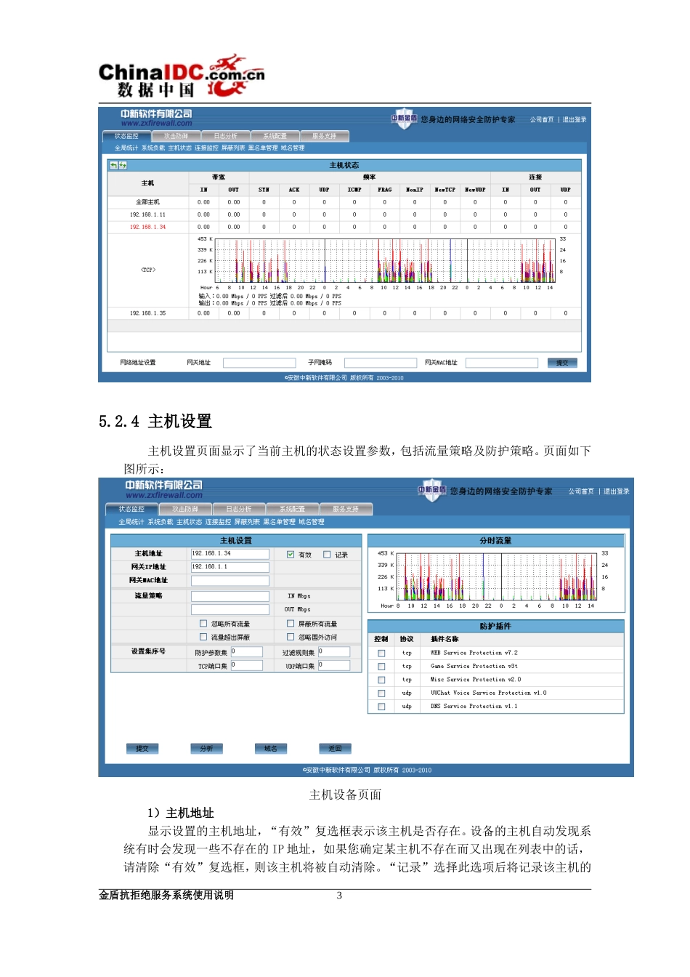Open host entry 192.168.1.35
The width and height of the screenshot is (690, 977).
pos(147,313)
